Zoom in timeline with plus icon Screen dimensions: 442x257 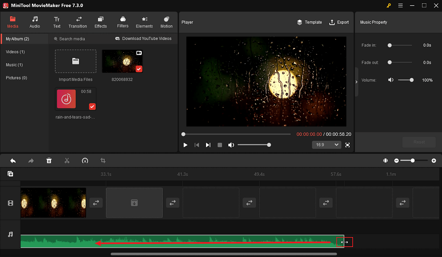[434, 161]
